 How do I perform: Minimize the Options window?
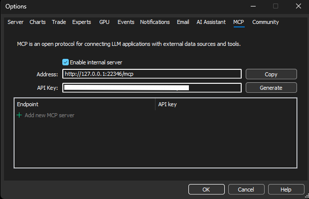[253, 6]
